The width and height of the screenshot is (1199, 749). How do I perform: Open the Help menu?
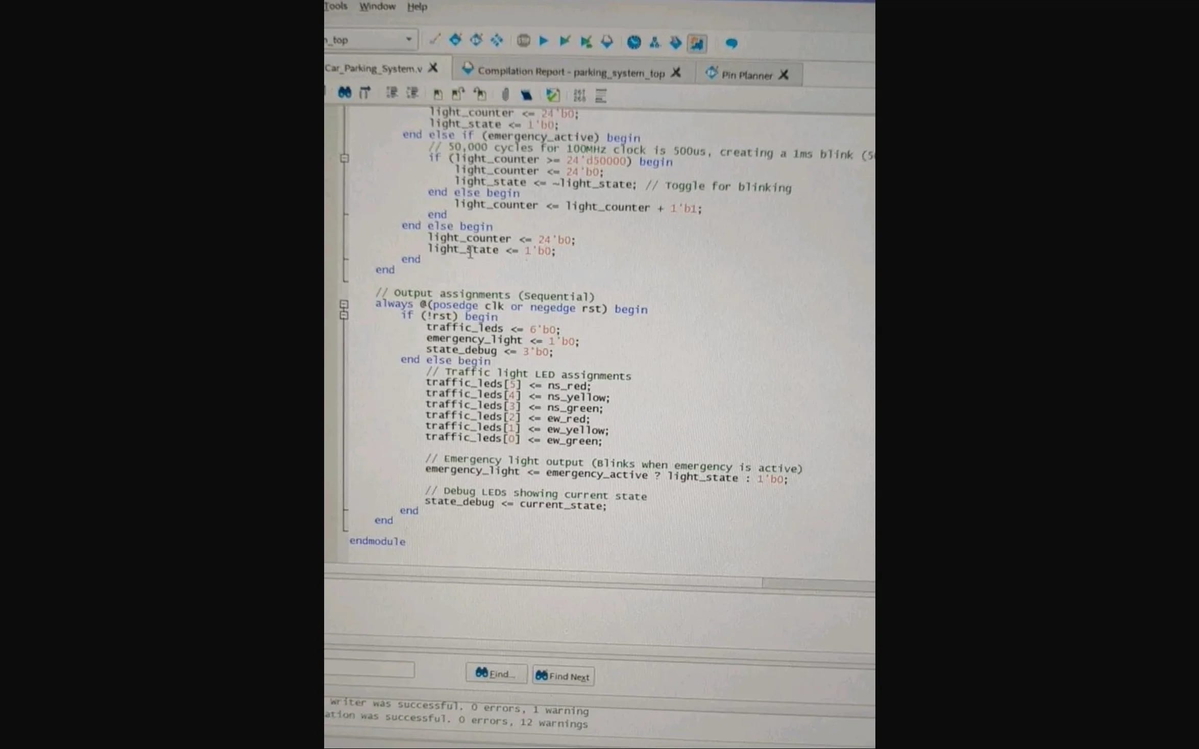(x=417, y=7)
